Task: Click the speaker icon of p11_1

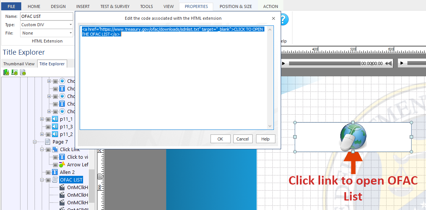Action: (55, 119)
